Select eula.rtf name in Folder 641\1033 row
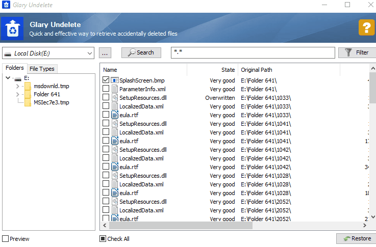Image resolution: width=376 pixels, height=247 pixels. 129,115
